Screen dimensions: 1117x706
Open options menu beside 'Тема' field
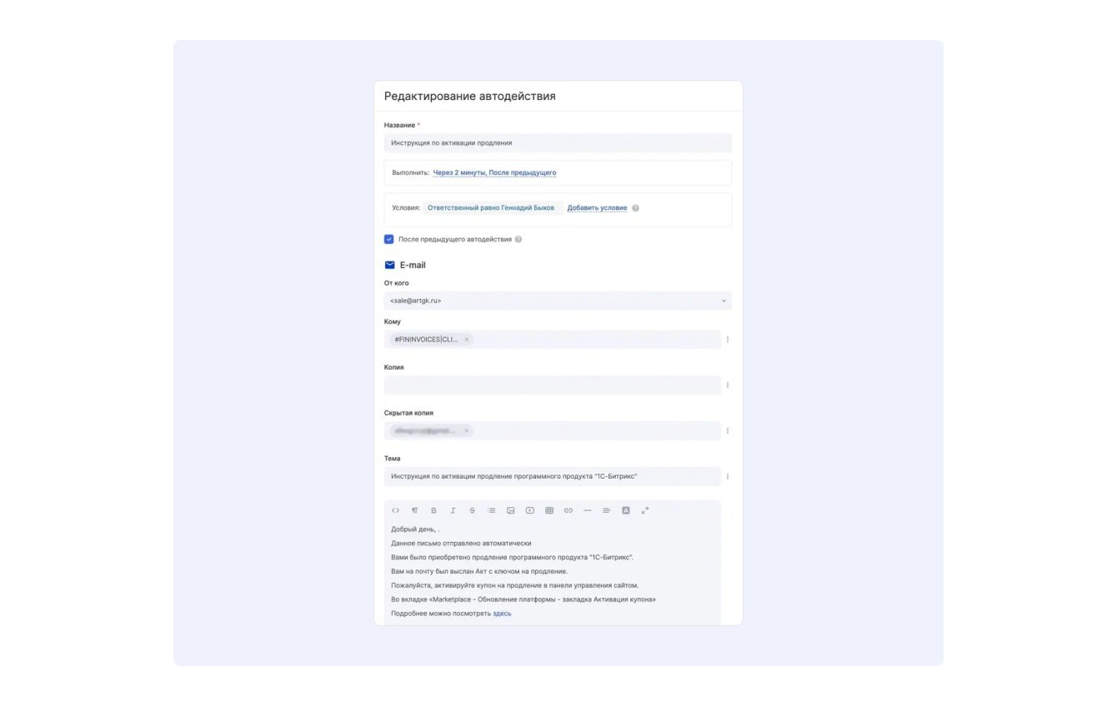728,477
